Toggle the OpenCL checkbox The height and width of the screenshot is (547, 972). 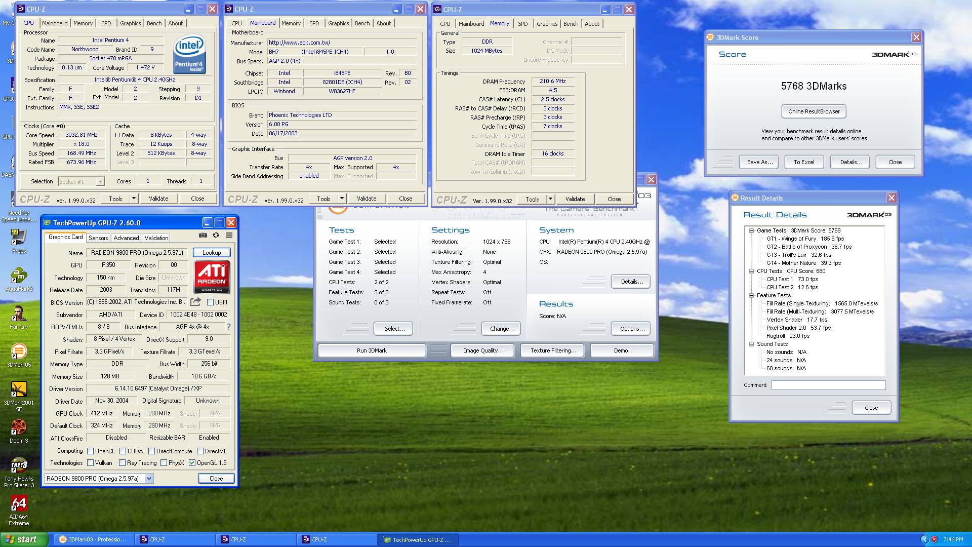click(90, 451)
